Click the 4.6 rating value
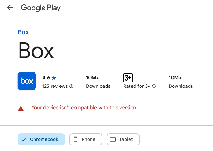Screen dimensions: 213x151 tap(46, 78)
